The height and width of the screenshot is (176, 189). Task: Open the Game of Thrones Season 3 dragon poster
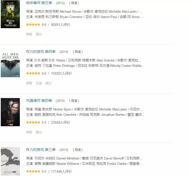point(10,161)
